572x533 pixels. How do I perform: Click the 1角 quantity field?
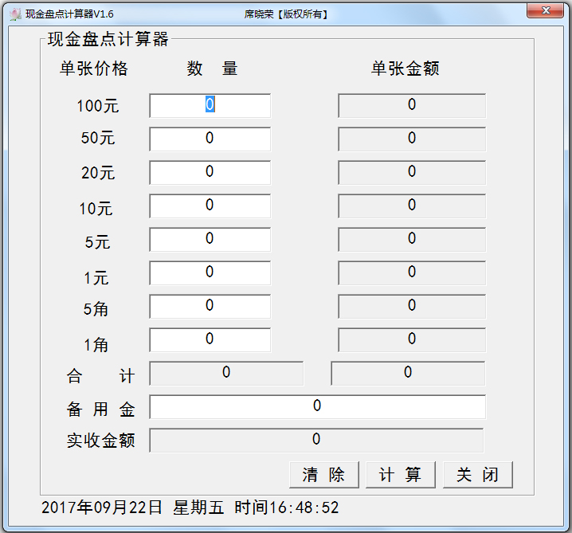tap(210, 339)
